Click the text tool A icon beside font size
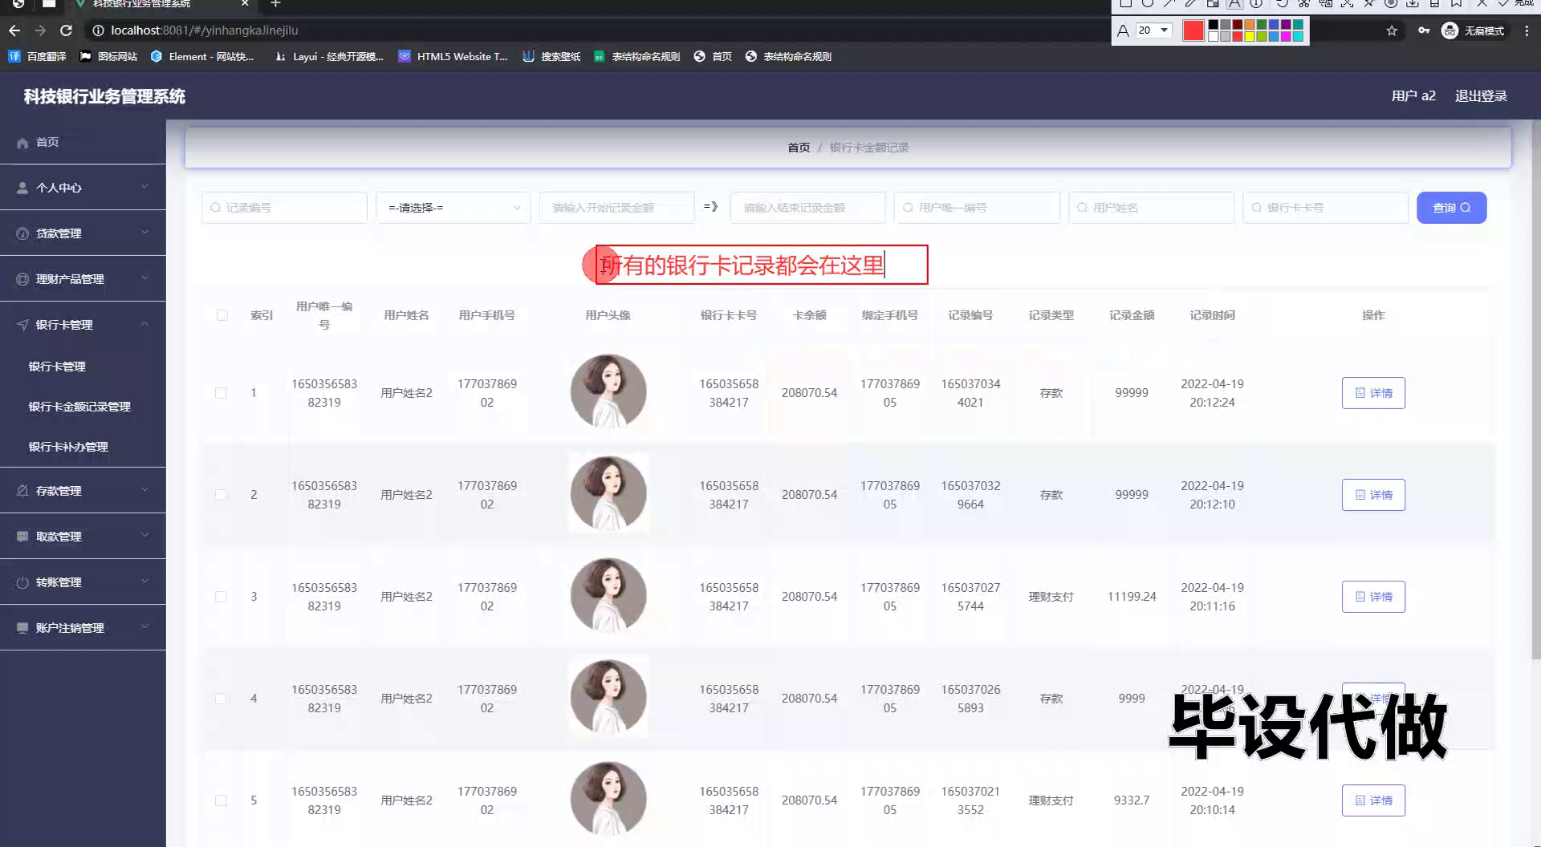Image resolution: width=1541 pixels, height=847 pixels. 1123,30
